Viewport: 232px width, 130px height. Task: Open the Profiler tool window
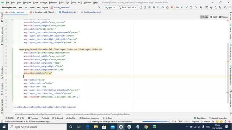point(71,118)
